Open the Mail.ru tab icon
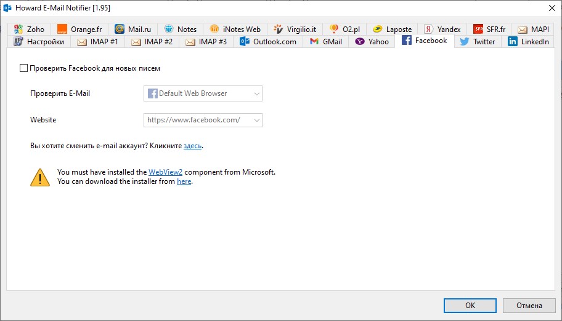The image size is (562, 321). (120, 29)
